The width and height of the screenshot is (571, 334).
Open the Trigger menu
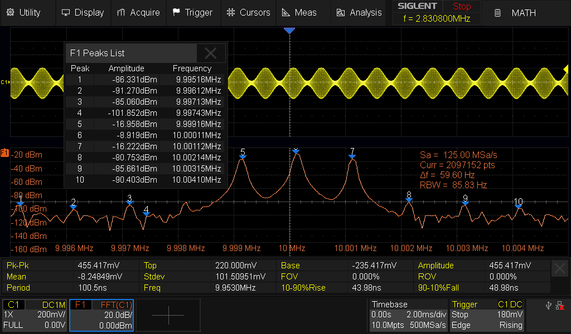(x=192, y=12)
